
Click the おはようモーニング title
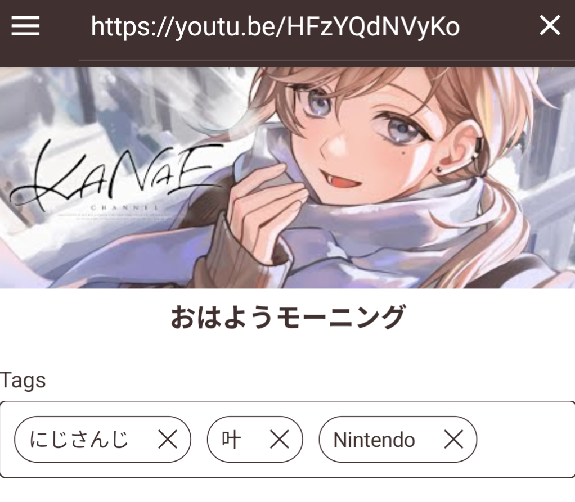(288, 317)
